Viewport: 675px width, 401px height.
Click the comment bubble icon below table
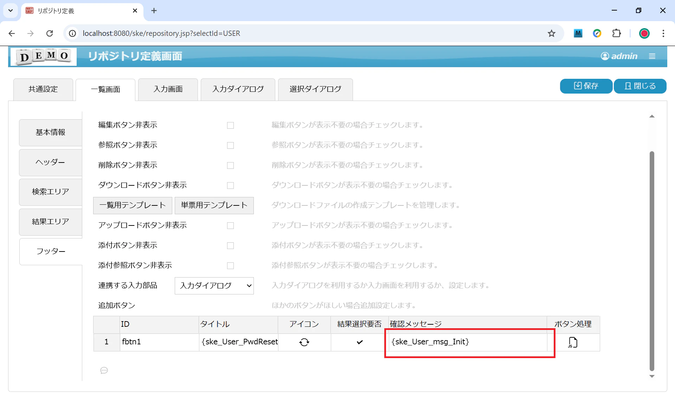click(x=104, y=370)
